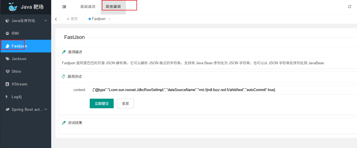Click the 重置 reset button
The height and width of the screenshot is (148, 357).
pyautogui.click(x=125, y=103)
